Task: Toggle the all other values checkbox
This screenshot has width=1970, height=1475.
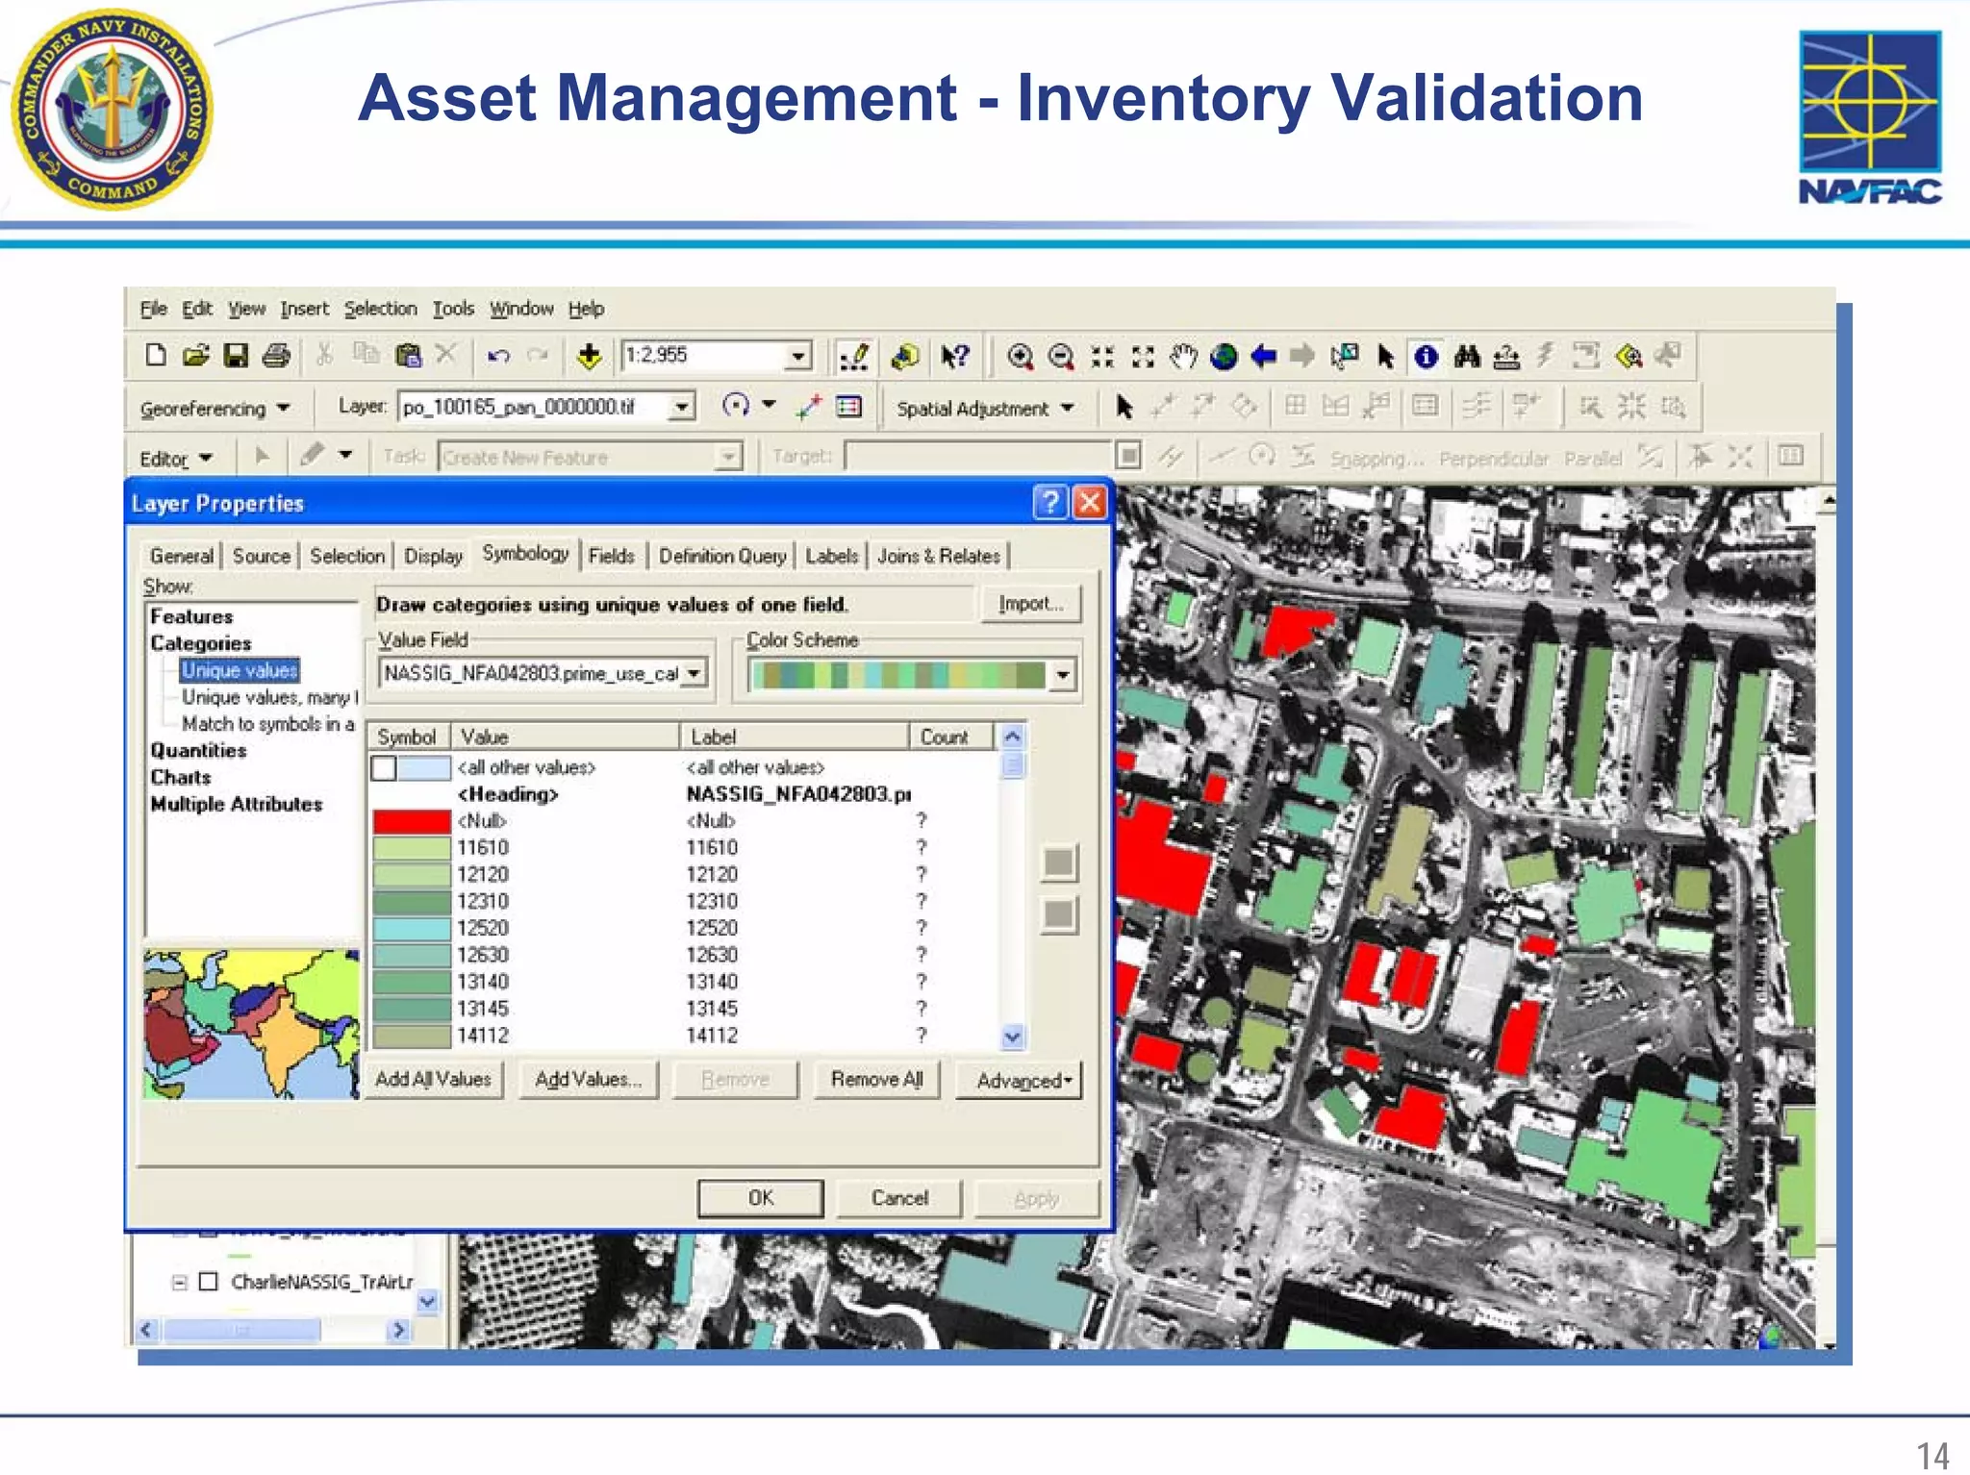Action: (384, 767)
